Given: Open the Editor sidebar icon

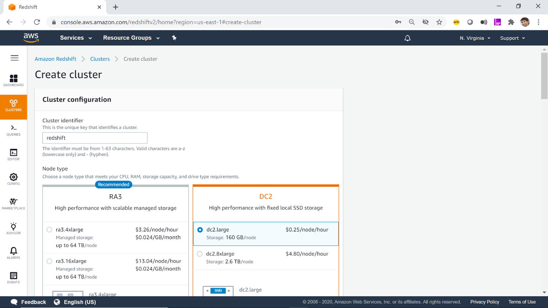Looking at the screenshot, I should point(13,155).
